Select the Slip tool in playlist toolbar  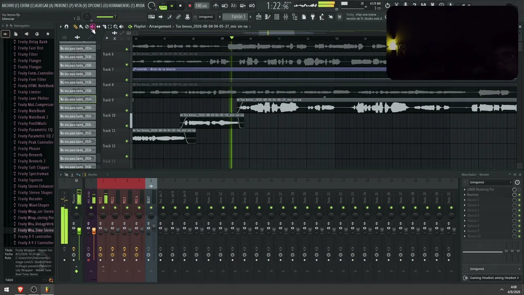(x=98, y=27)
